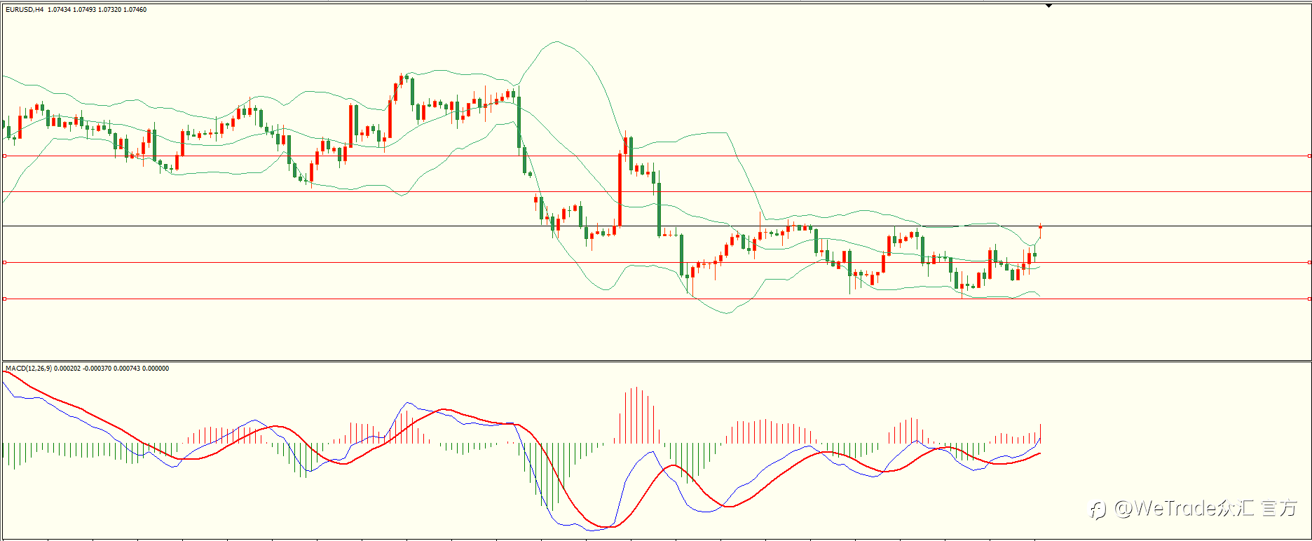This screenshot has height=541, width=1312.
Task: Click the tallest red MACD histogram bar
Action: coord(636,415)
